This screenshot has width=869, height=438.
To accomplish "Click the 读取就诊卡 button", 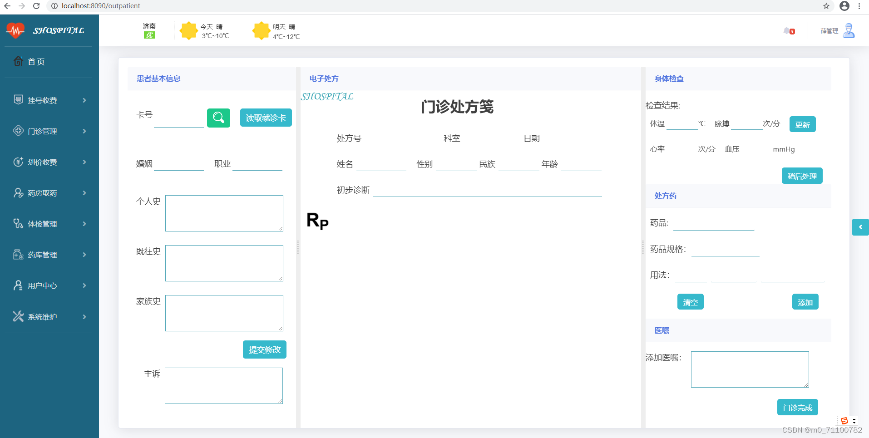I will (266, 118).
